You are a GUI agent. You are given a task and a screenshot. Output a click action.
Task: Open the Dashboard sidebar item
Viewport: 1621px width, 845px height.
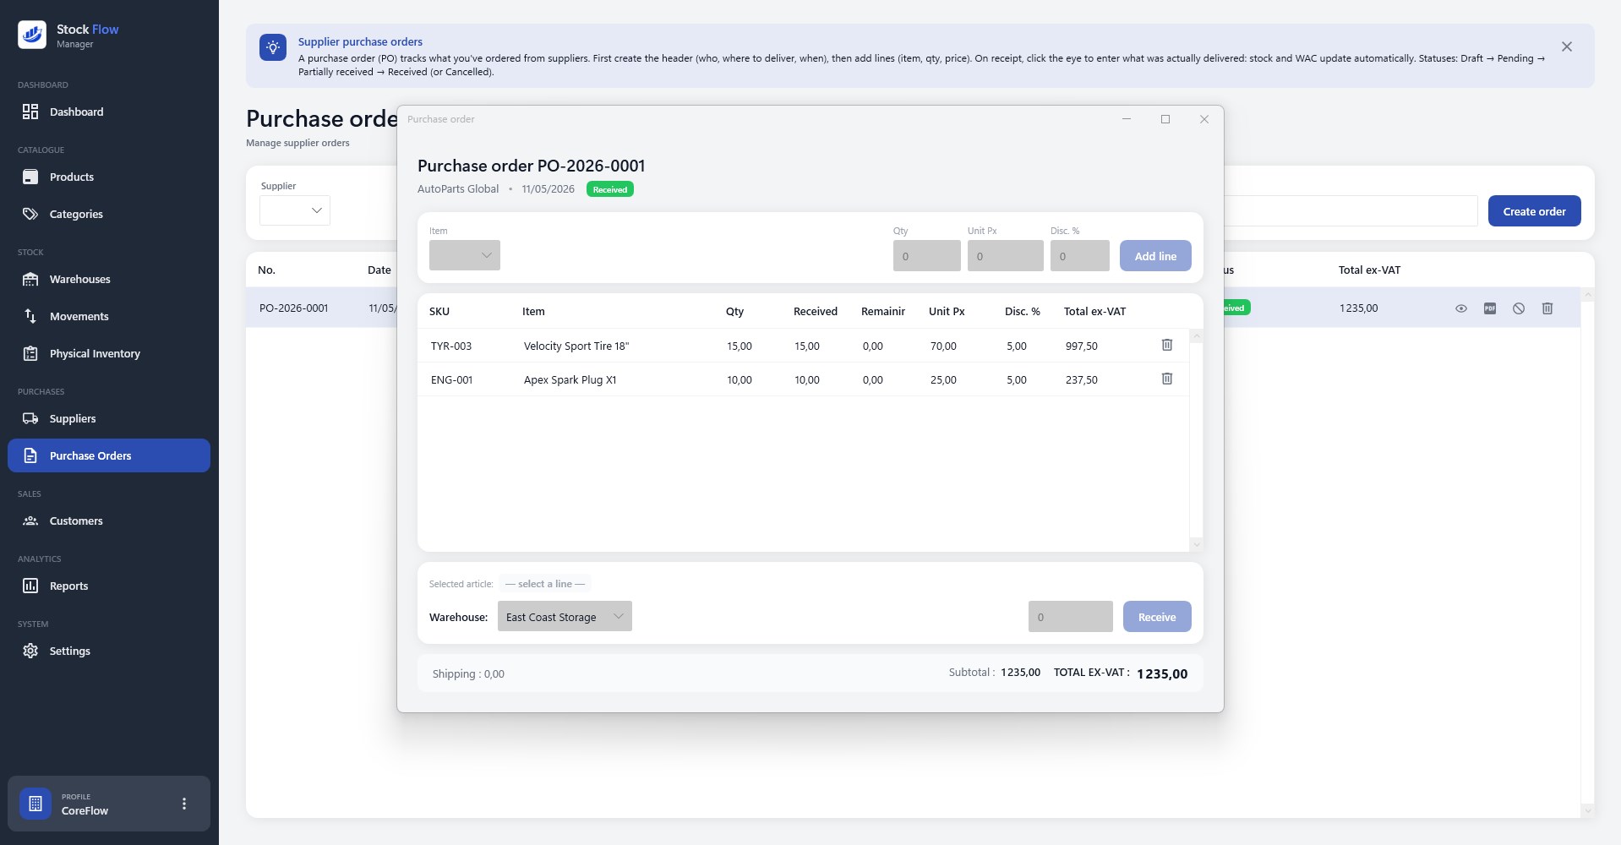point(109,112)
